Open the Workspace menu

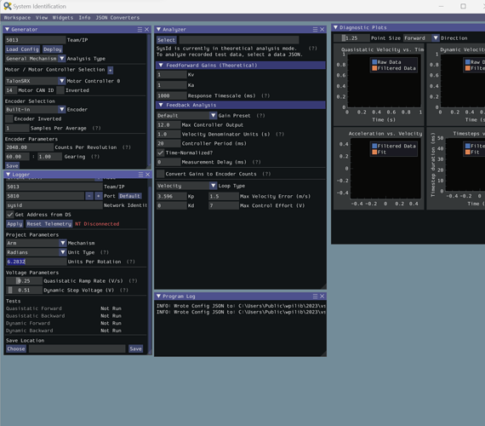point(17,18)
